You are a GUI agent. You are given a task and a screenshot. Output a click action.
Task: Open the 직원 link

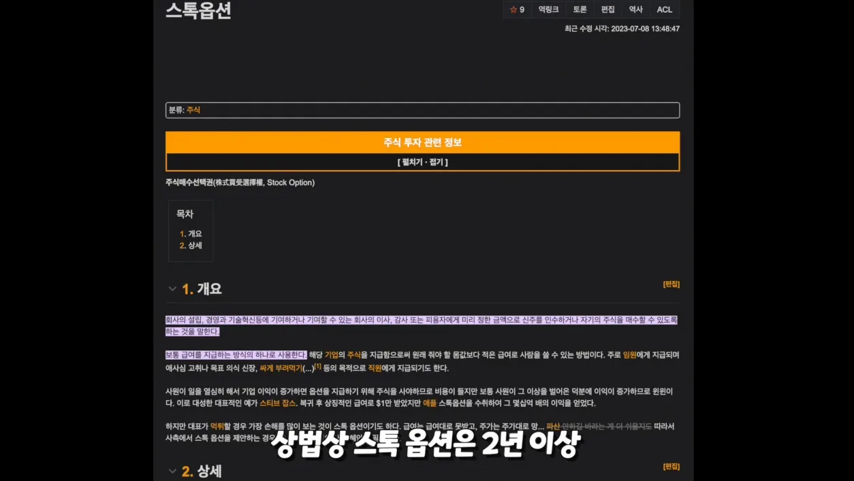[x=375, y=368]
